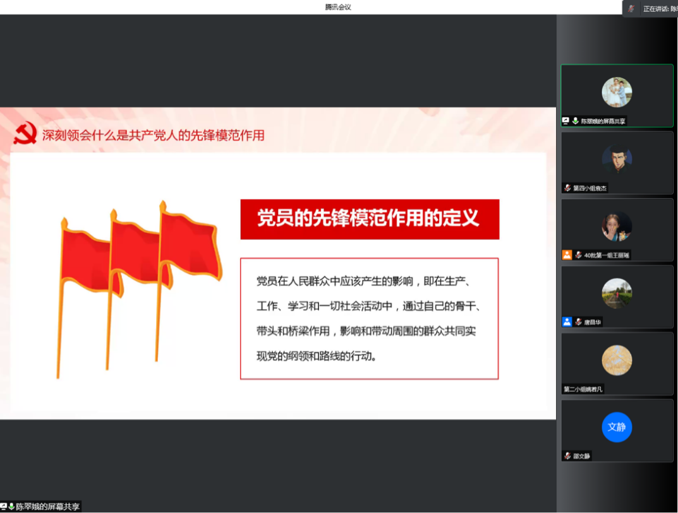Click orange host icon on 40批第一组王丽瑶 tile

567,255
